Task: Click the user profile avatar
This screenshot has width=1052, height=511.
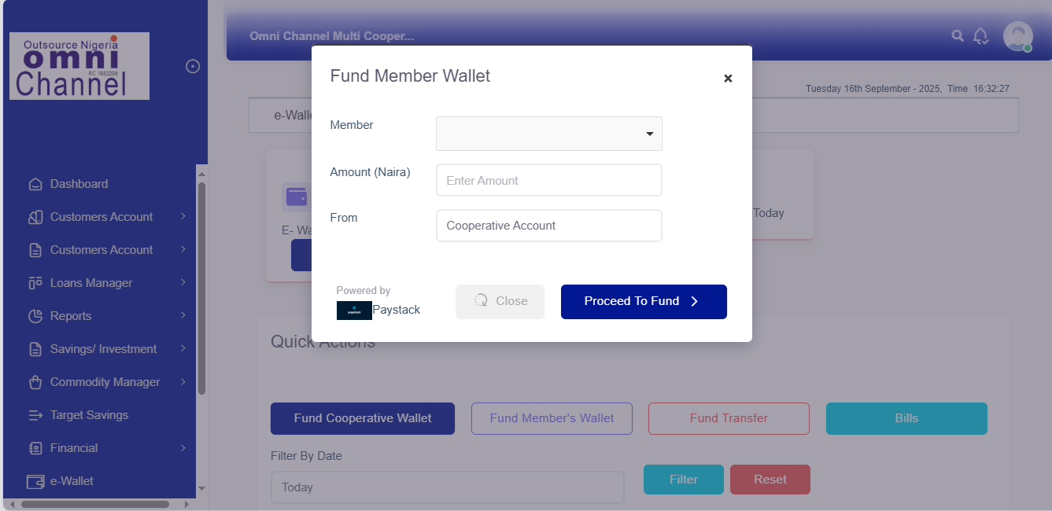Action: coord(1017,36)
